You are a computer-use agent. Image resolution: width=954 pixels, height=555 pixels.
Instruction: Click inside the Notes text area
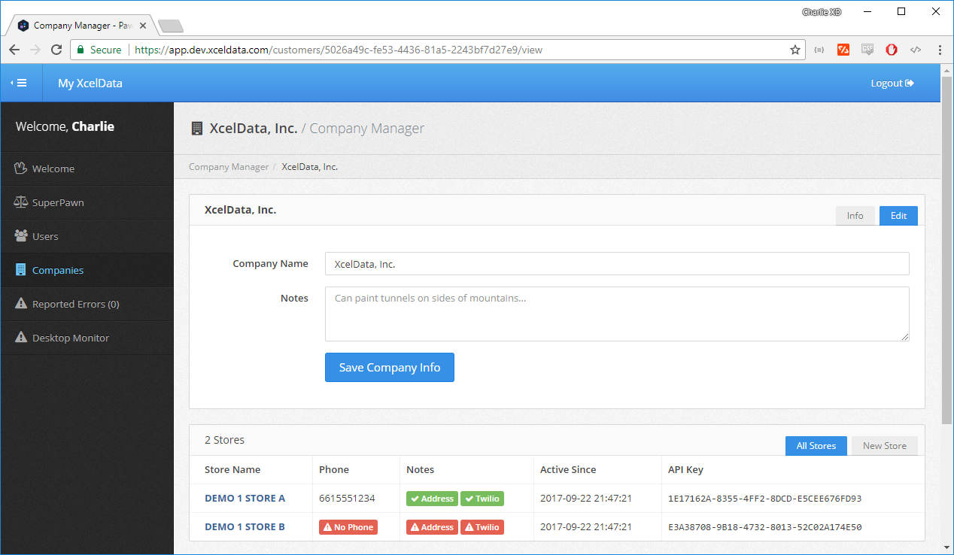pos(616,314)
